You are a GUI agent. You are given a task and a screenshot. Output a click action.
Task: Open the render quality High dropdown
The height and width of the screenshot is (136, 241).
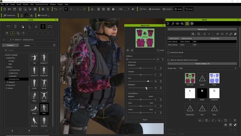[x=124, y=9]
